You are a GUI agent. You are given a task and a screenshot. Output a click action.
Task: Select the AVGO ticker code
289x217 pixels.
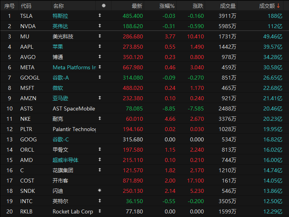(x=28, y=57)
